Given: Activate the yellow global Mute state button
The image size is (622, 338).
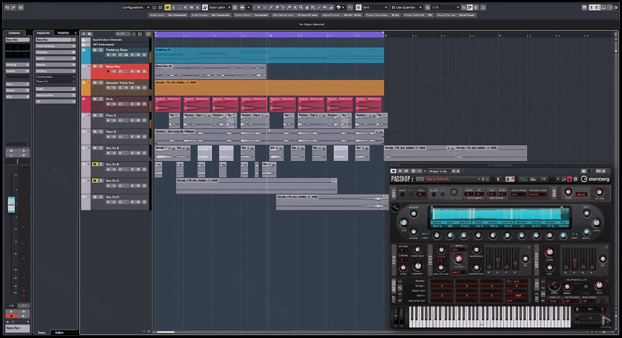Looking at the screenshot, I should click(x=167, y=7).
